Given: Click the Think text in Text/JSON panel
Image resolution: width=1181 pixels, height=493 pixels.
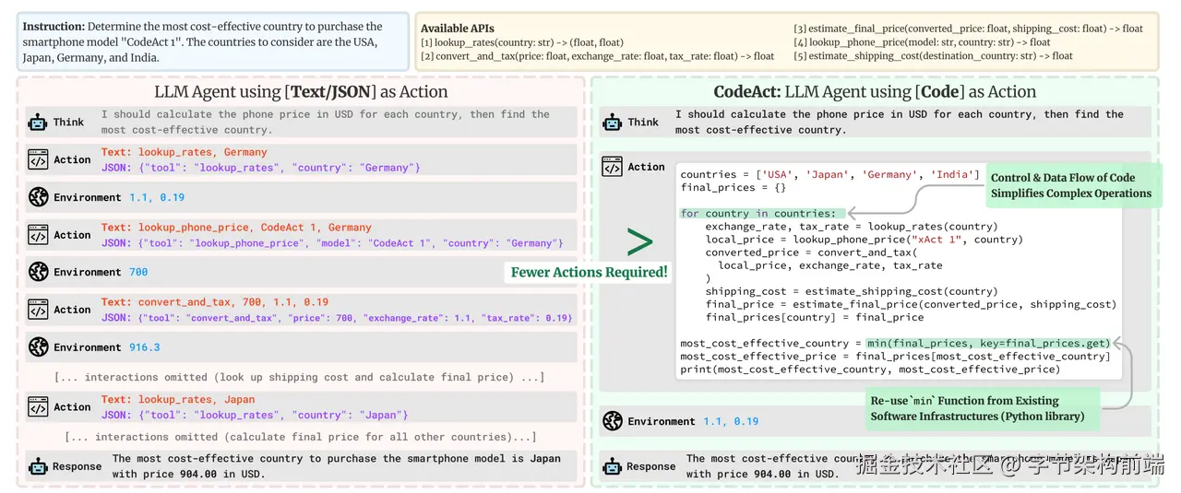Looking at the screenshot, I should 325,122.
